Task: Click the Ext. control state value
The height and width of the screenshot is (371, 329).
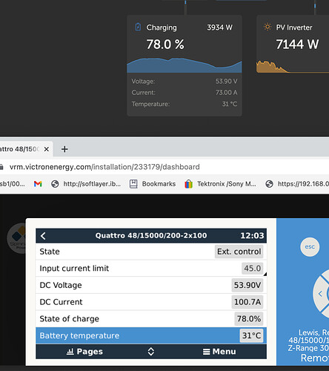Action: (239, 252)
